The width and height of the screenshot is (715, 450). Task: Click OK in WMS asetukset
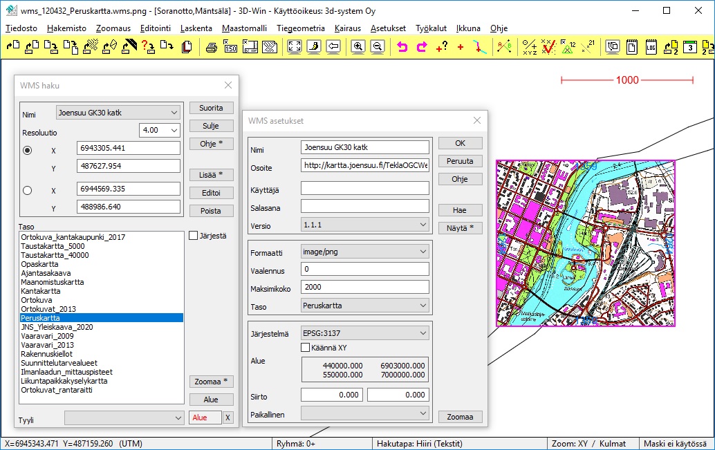point(460,143)
